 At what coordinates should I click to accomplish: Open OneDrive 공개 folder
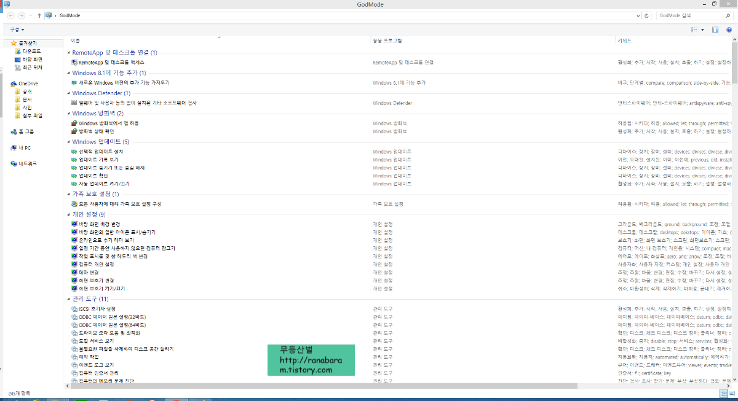23,91
